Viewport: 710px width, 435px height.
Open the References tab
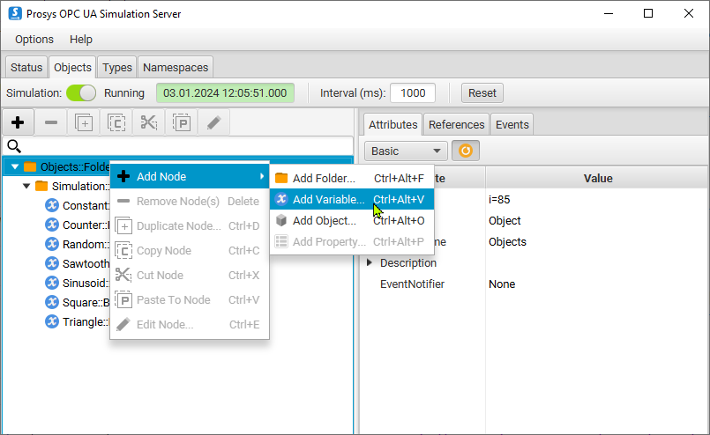(x=456, y=124)
